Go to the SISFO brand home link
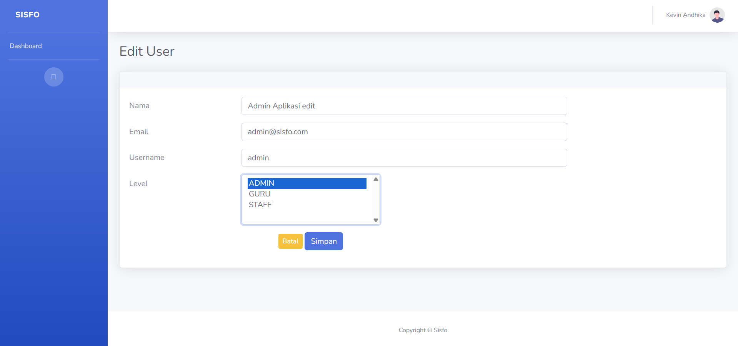738x346 pixels. pyautogui.click(x=27, y=15)
